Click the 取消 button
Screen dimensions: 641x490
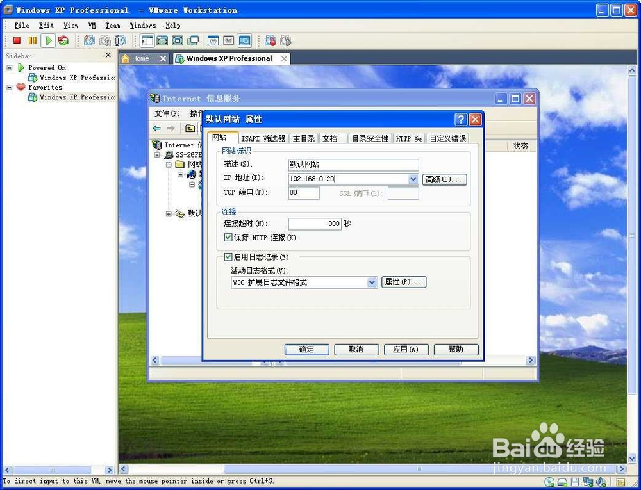[356, 349]
